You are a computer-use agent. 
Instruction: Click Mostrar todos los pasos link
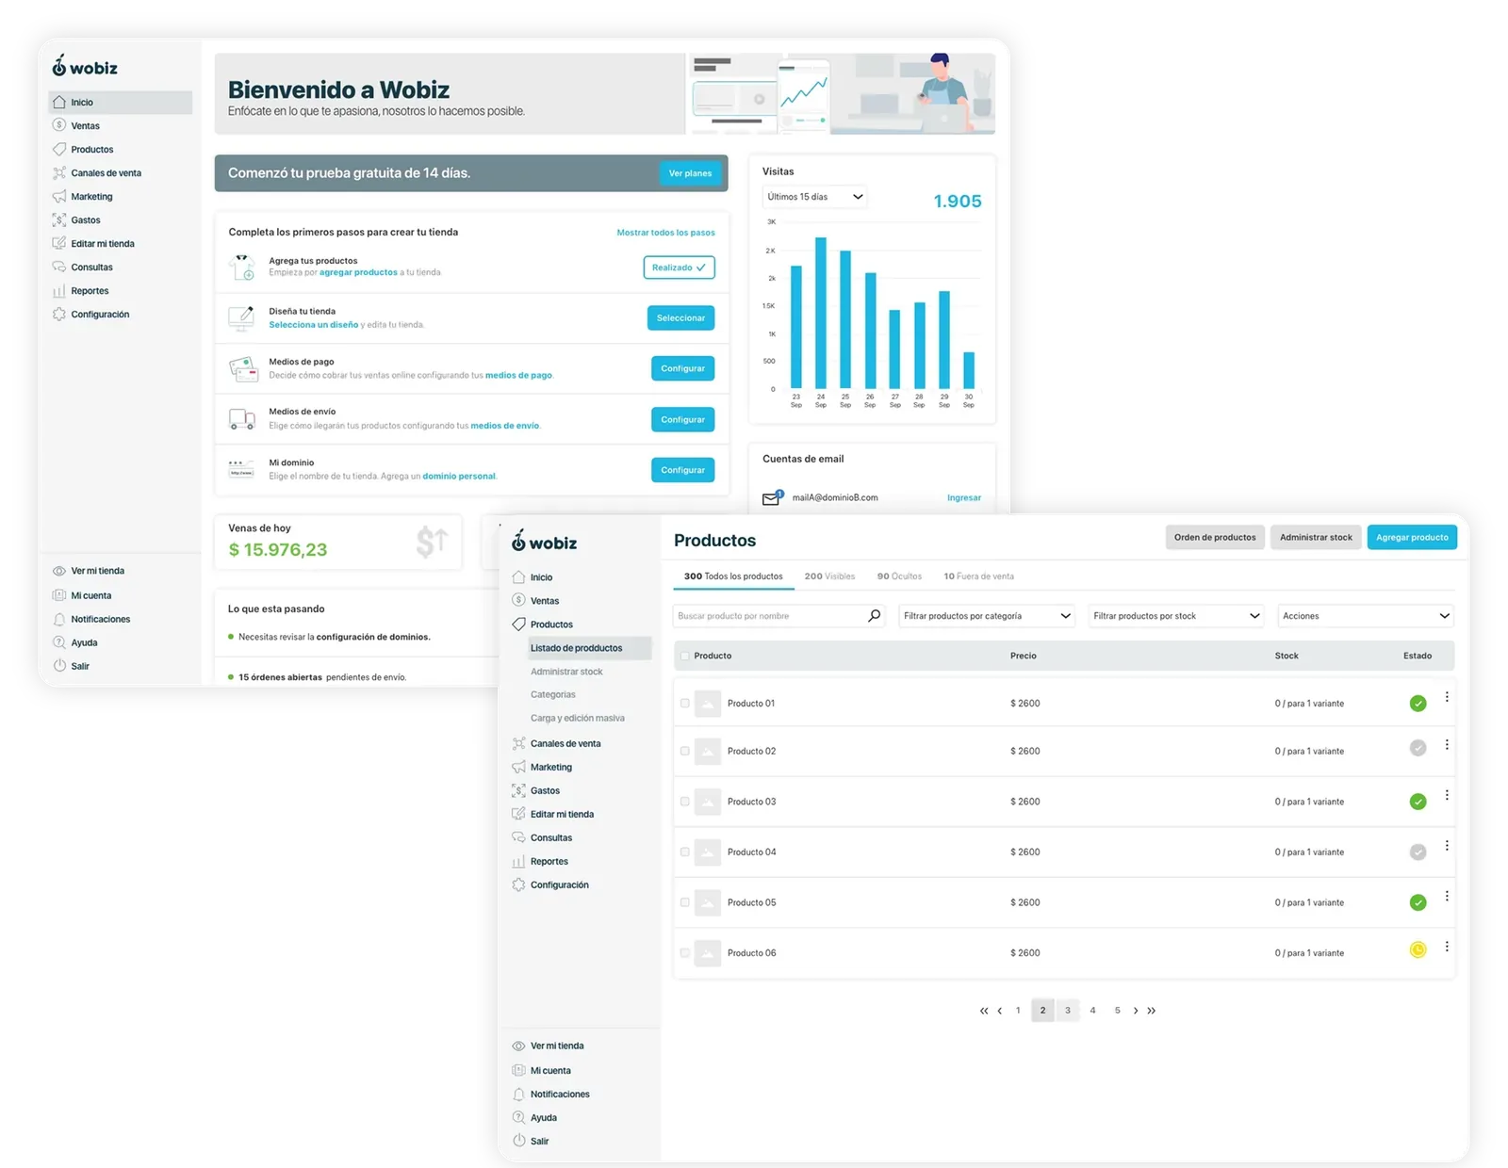[x=665, y=233]
